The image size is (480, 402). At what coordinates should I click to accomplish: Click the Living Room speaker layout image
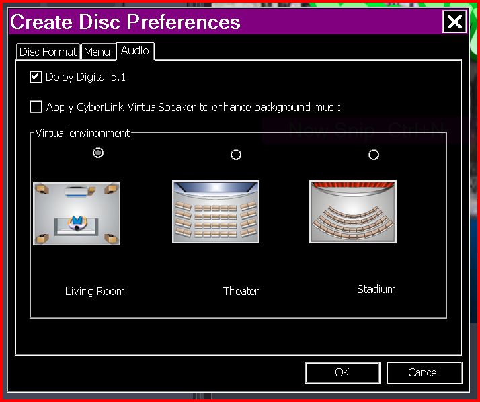coord(77,213)
